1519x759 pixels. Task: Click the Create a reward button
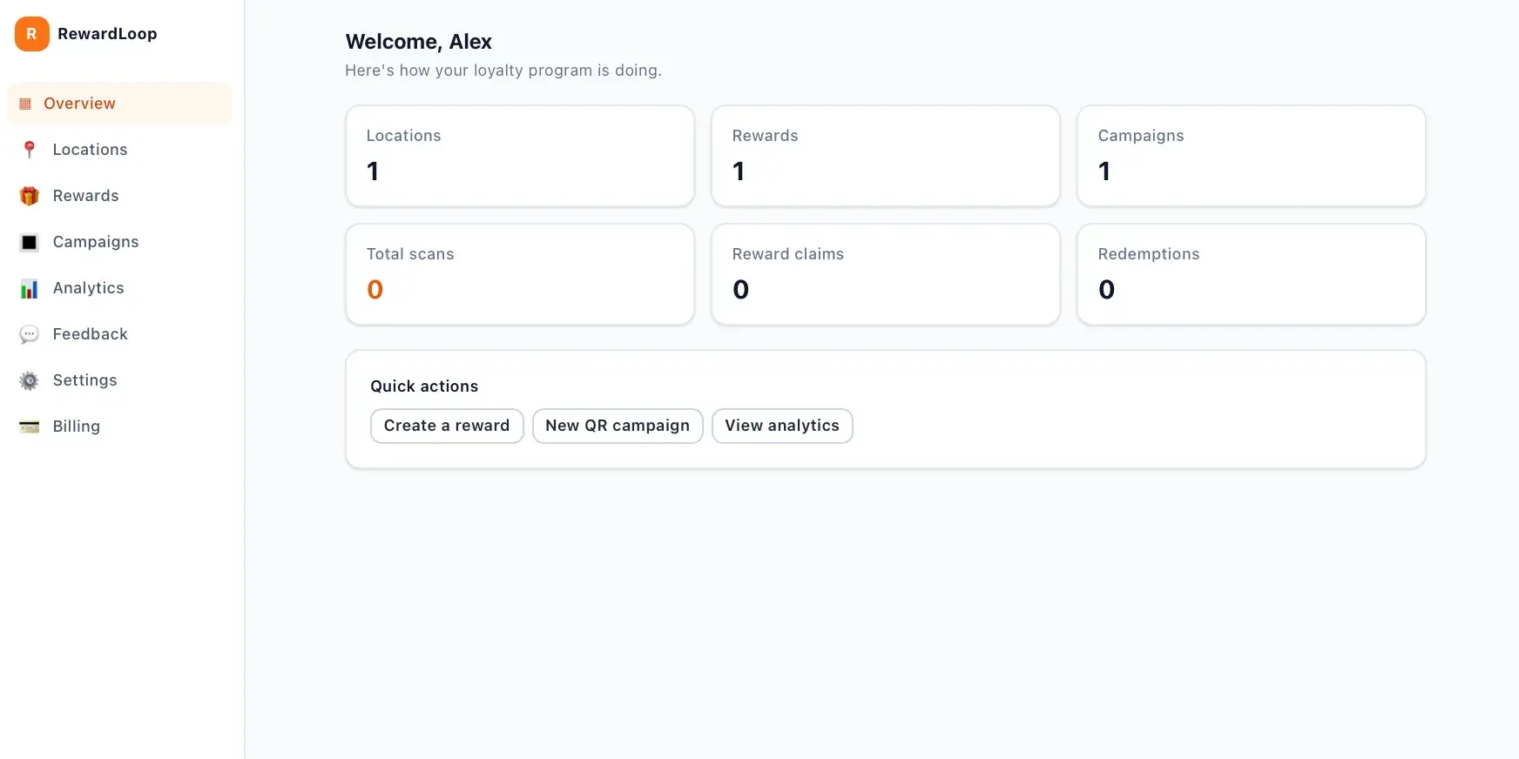point(447,426)
